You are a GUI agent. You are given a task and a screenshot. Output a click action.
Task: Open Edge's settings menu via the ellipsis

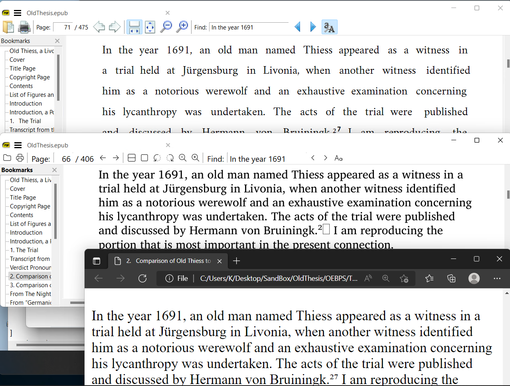(497, 278)
